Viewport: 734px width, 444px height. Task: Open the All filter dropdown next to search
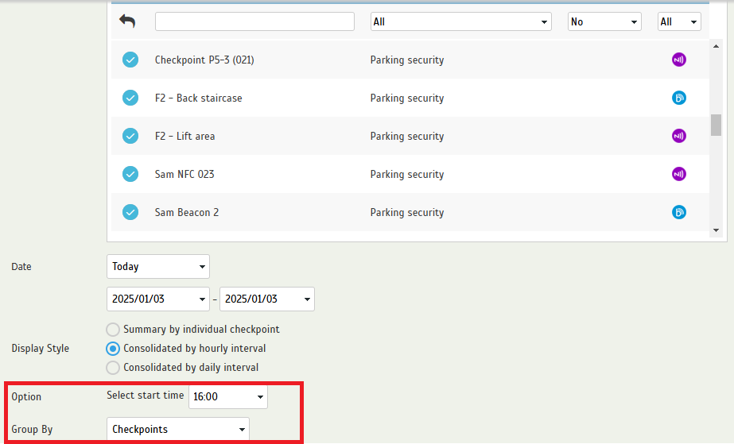click(460, 21)
